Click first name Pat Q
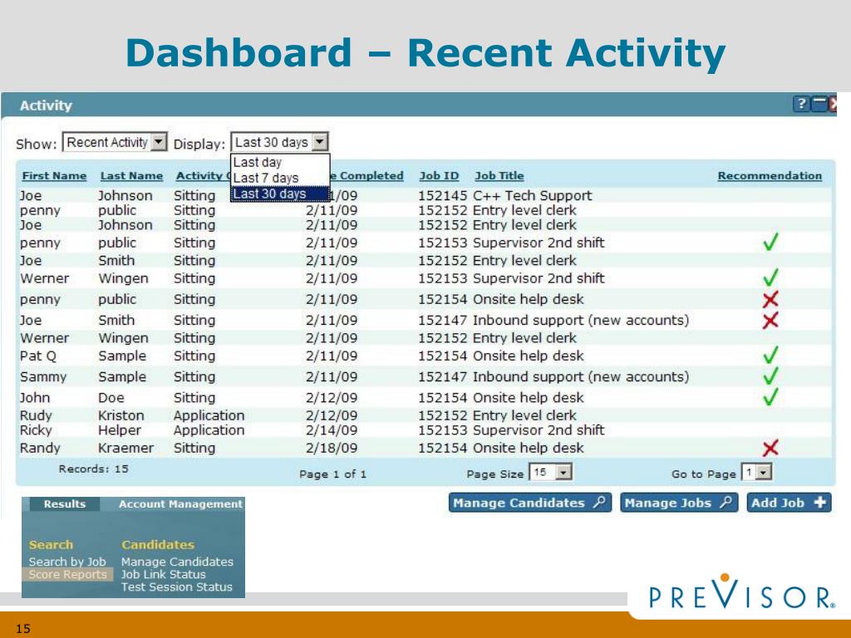851x638 pixels. point(38,356)
